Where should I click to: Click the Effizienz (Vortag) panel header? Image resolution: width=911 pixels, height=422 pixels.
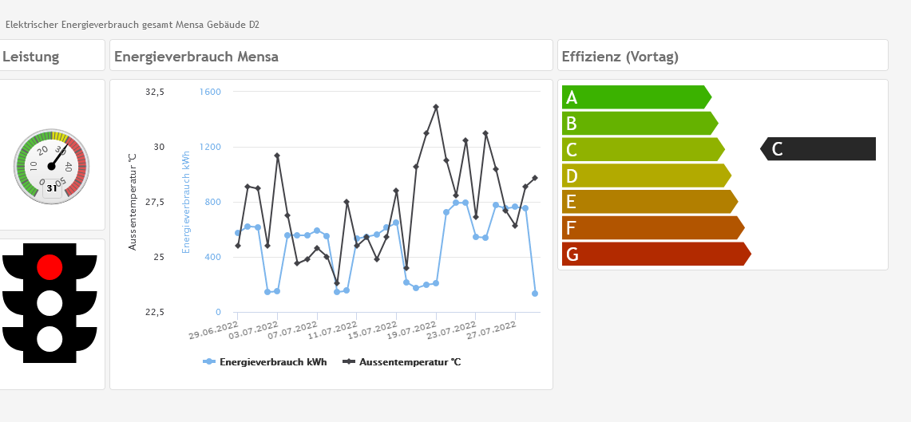click(x=620, y=57)
